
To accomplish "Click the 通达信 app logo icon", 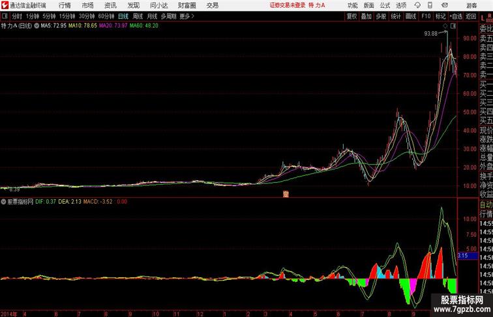I will point(5,5).
